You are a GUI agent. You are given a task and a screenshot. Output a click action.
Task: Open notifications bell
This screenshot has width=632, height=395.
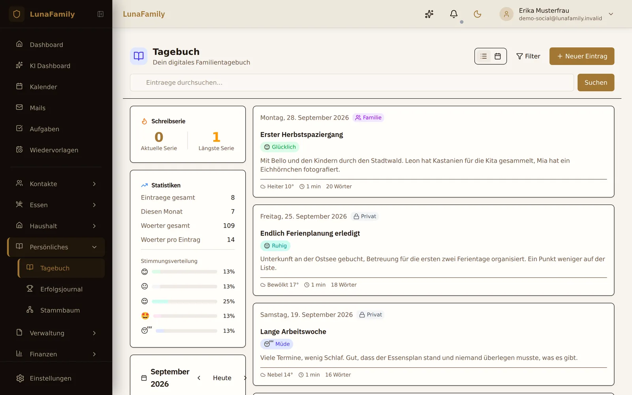454,14
